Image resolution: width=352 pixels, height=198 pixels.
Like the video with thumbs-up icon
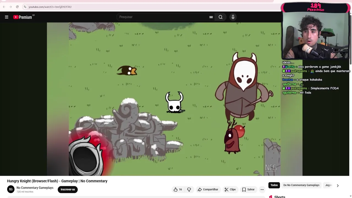(175, 189)
